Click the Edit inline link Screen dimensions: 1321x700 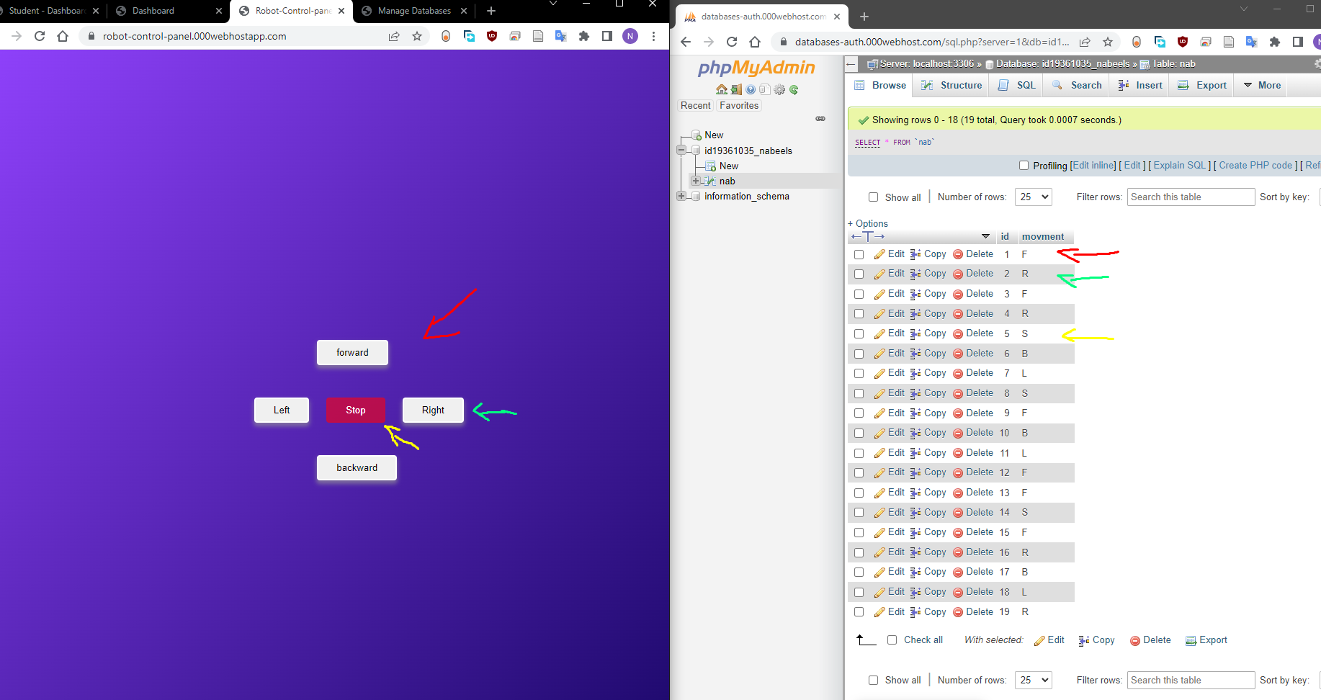pos(1093,166)
